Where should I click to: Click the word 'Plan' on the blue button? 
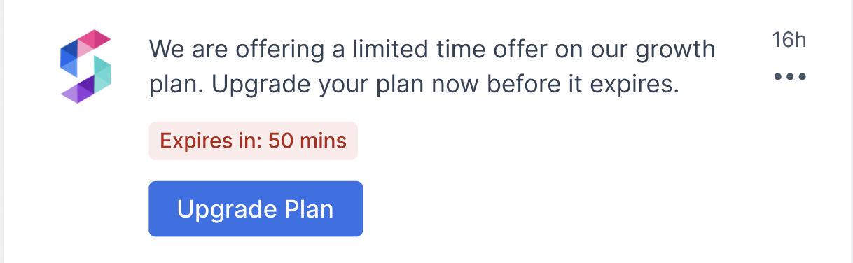[x=307, y=209]
